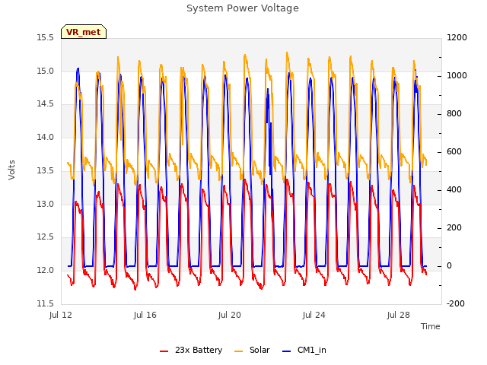This screenshot has height=365, width=487.
Task: Click the 0 right axis label
Action: 449,266
